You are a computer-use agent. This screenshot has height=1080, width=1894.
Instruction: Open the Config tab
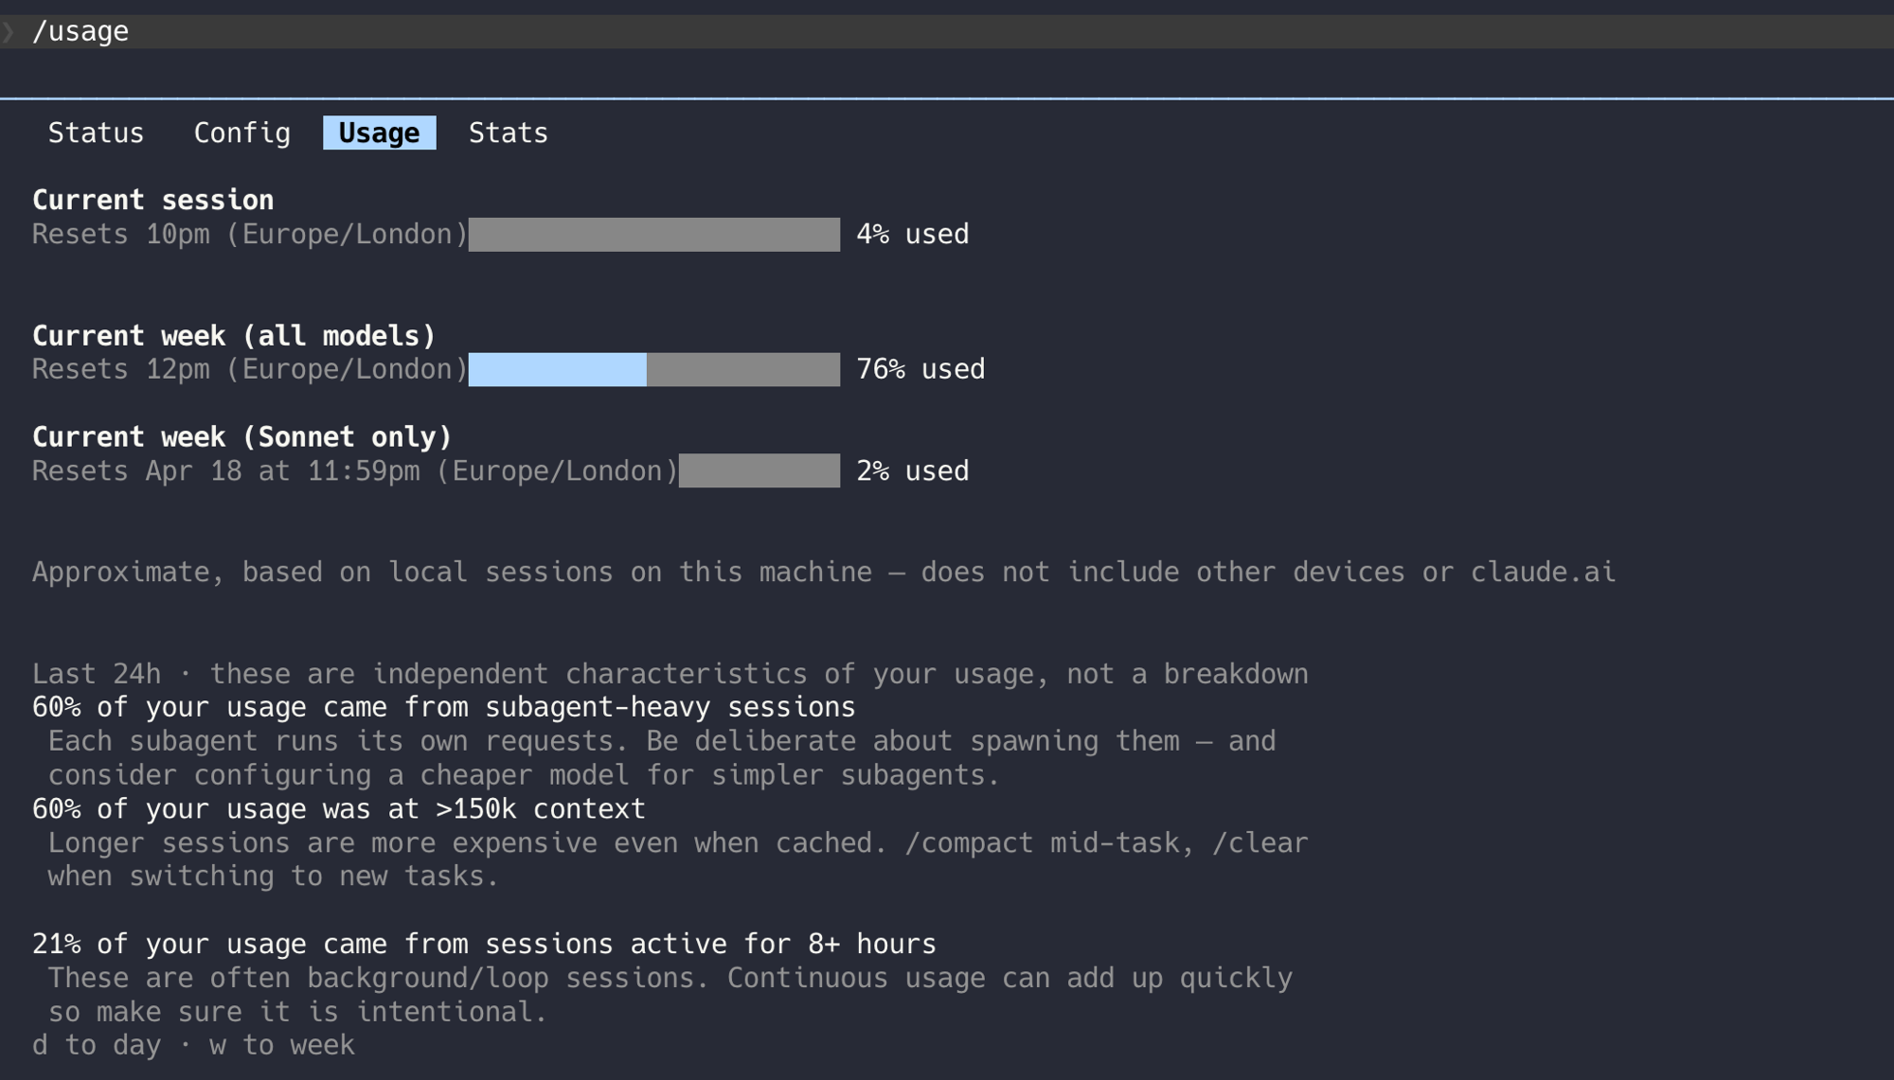coord(242,133)
